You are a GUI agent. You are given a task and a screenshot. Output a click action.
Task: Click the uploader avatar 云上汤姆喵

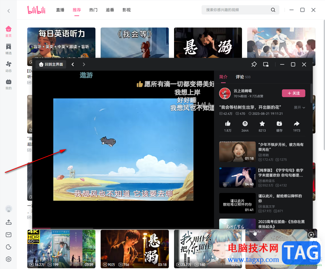coord(225,93)
